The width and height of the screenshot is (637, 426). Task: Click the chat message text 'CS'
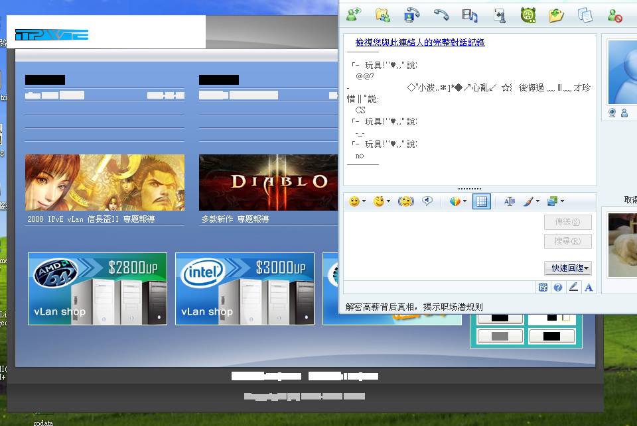(360, 110)
